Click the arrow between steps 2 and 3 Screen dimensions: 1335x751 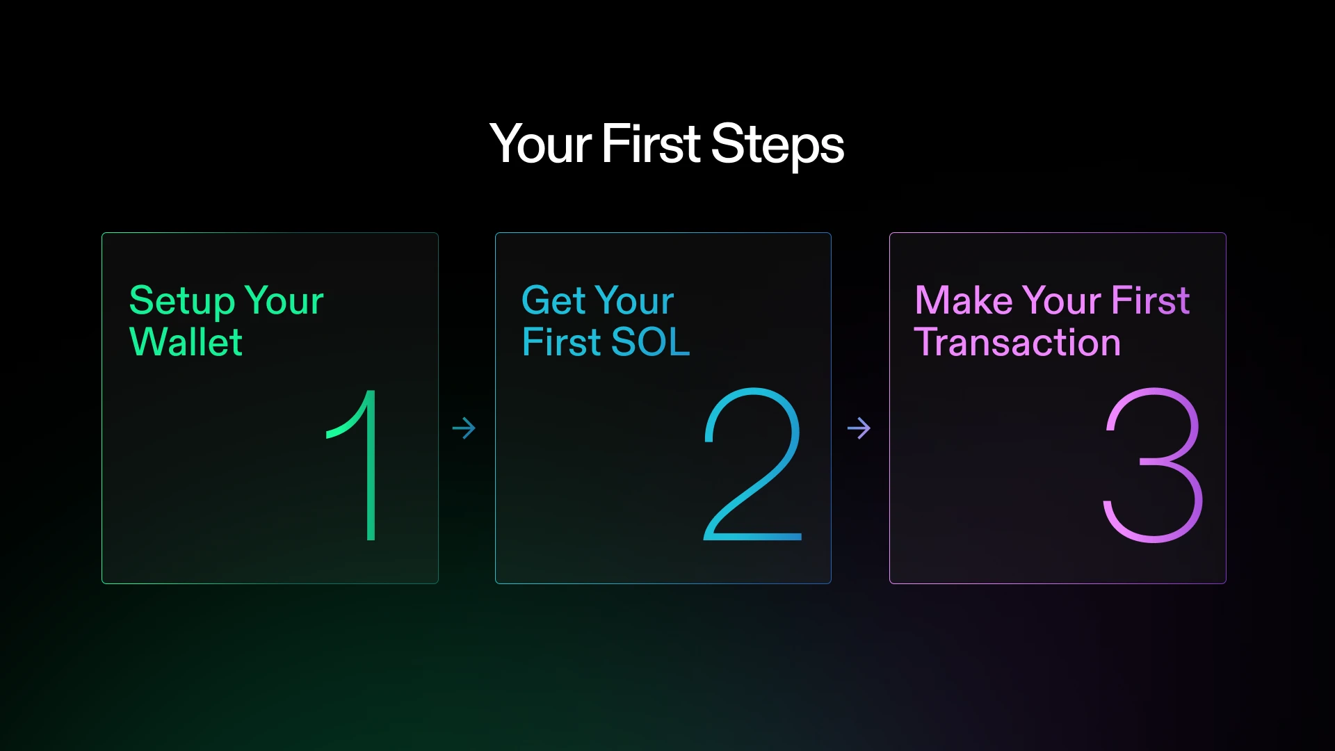tap(859, 428)
